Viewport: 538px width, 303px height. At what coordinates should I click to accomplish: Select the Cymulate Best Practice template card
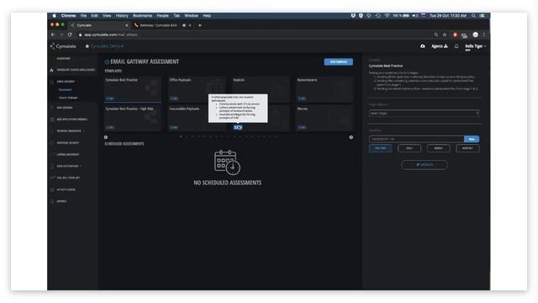pos(133,89)
